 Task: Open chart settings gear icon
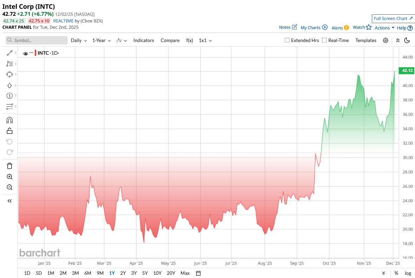coord(386,40)
